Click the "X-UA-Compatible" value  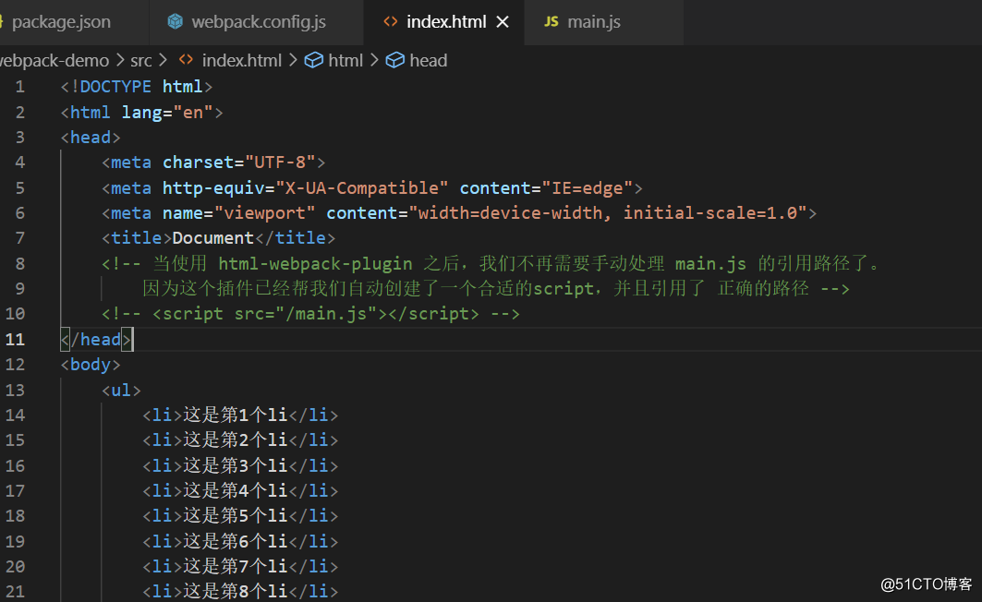tap(362, 187)
